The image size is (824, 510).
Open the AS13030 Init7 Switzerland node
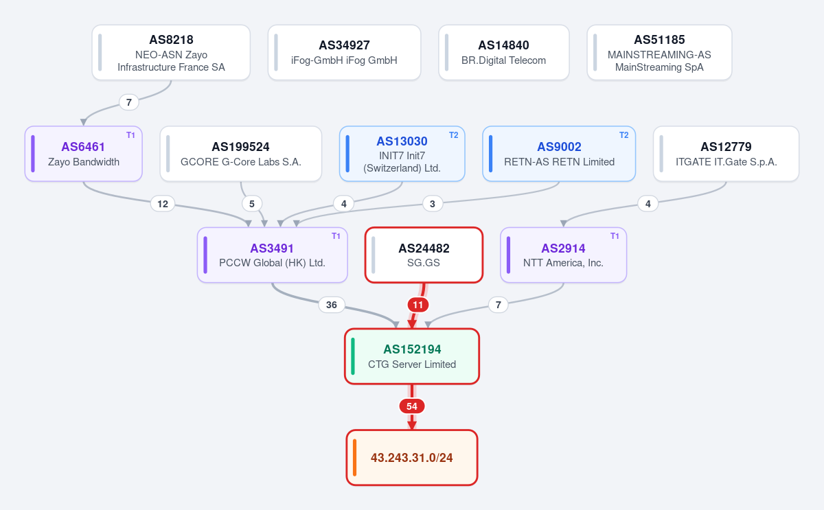(402, 154)
